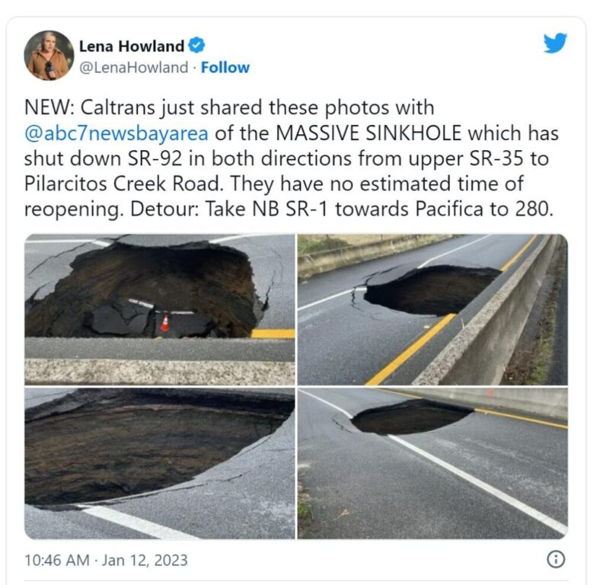Click the Lena Howland display name

[132, 46]
